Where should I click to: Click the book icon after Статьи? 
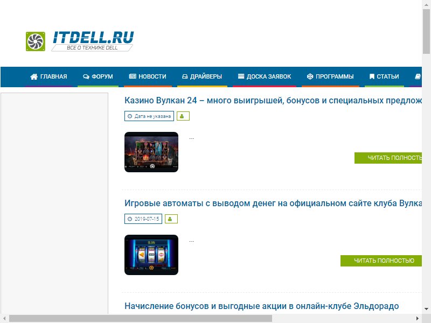pyautogui.click(x=418, y=76)
